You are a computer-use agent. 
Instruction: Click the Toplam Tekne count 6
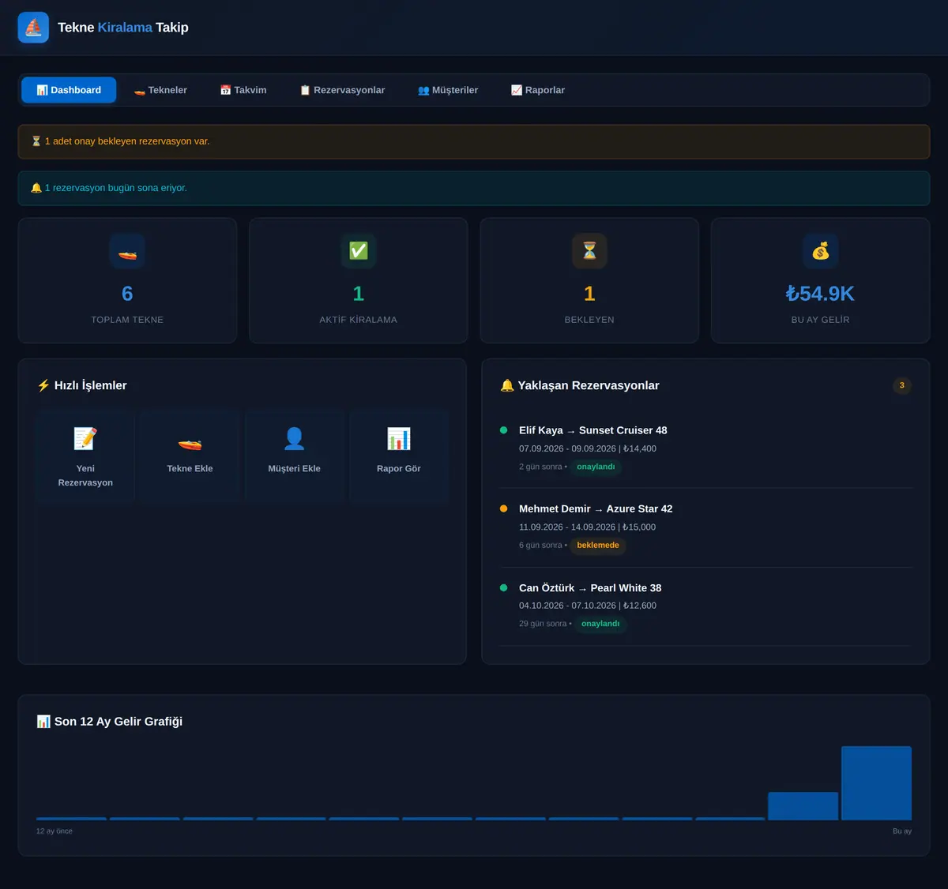127,294
